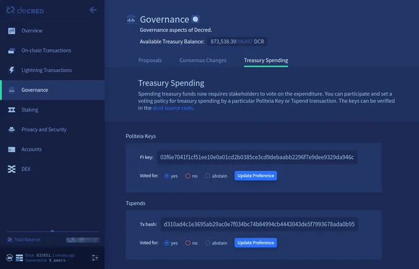419x269 pixels.
Task: Click the DEX exchange icon
Action: 12,169
